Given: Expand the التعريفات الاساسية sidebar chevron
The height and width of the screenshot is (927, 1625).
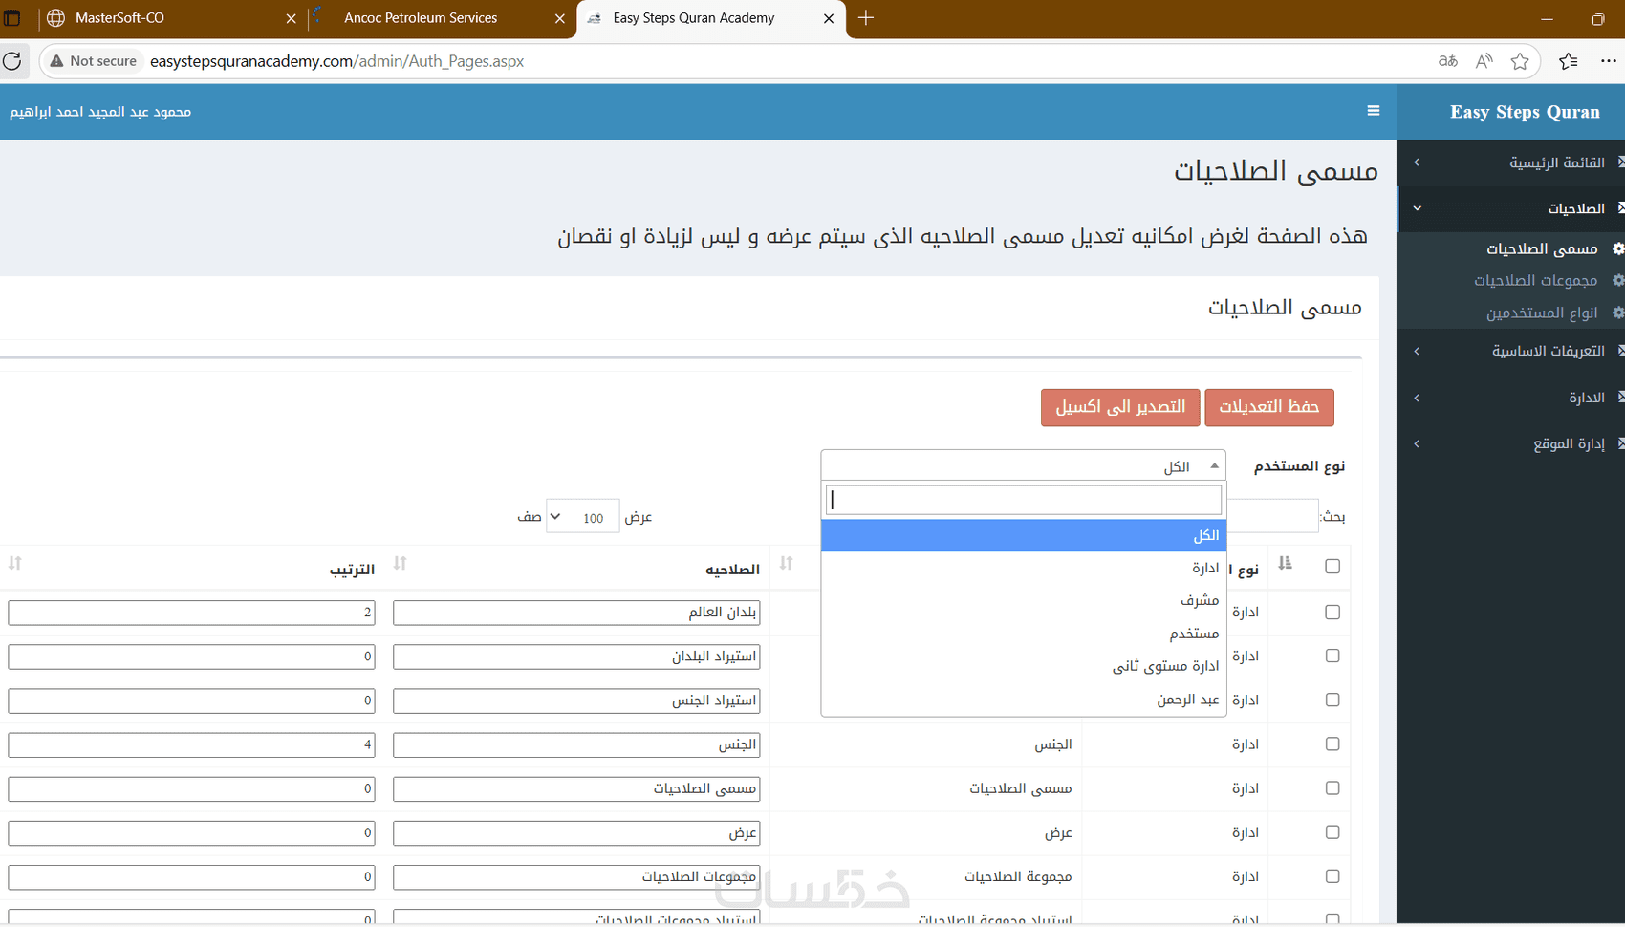Looking at the screenshot, I should [1417, 351].
